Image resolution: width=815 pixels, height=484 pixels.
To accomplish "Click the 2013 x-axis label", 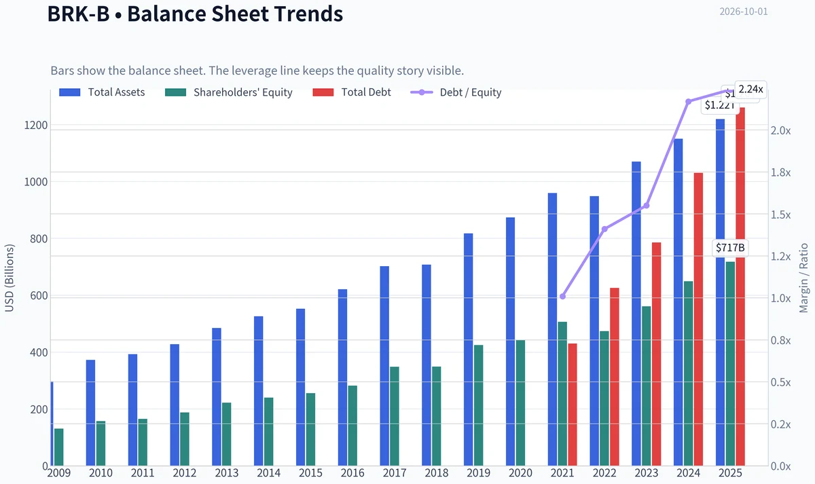I will (x=226, y=472).
